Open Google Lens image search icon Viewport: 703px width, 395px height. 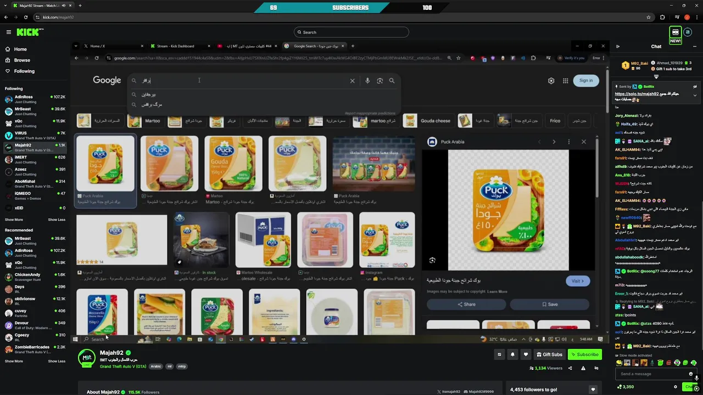coord(380,81)
